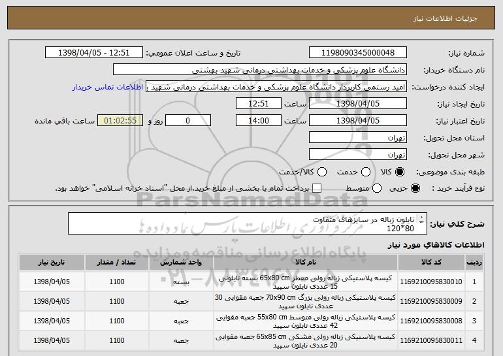The width and height of the screenshot is (503, 356).
Task: Click the واحد شمارش column header
Action: [x=181, y=263]
